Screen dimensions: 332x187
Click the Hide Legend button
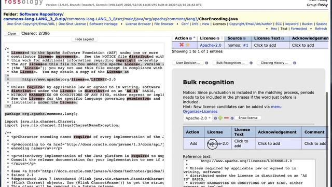[x=85, y=39]
